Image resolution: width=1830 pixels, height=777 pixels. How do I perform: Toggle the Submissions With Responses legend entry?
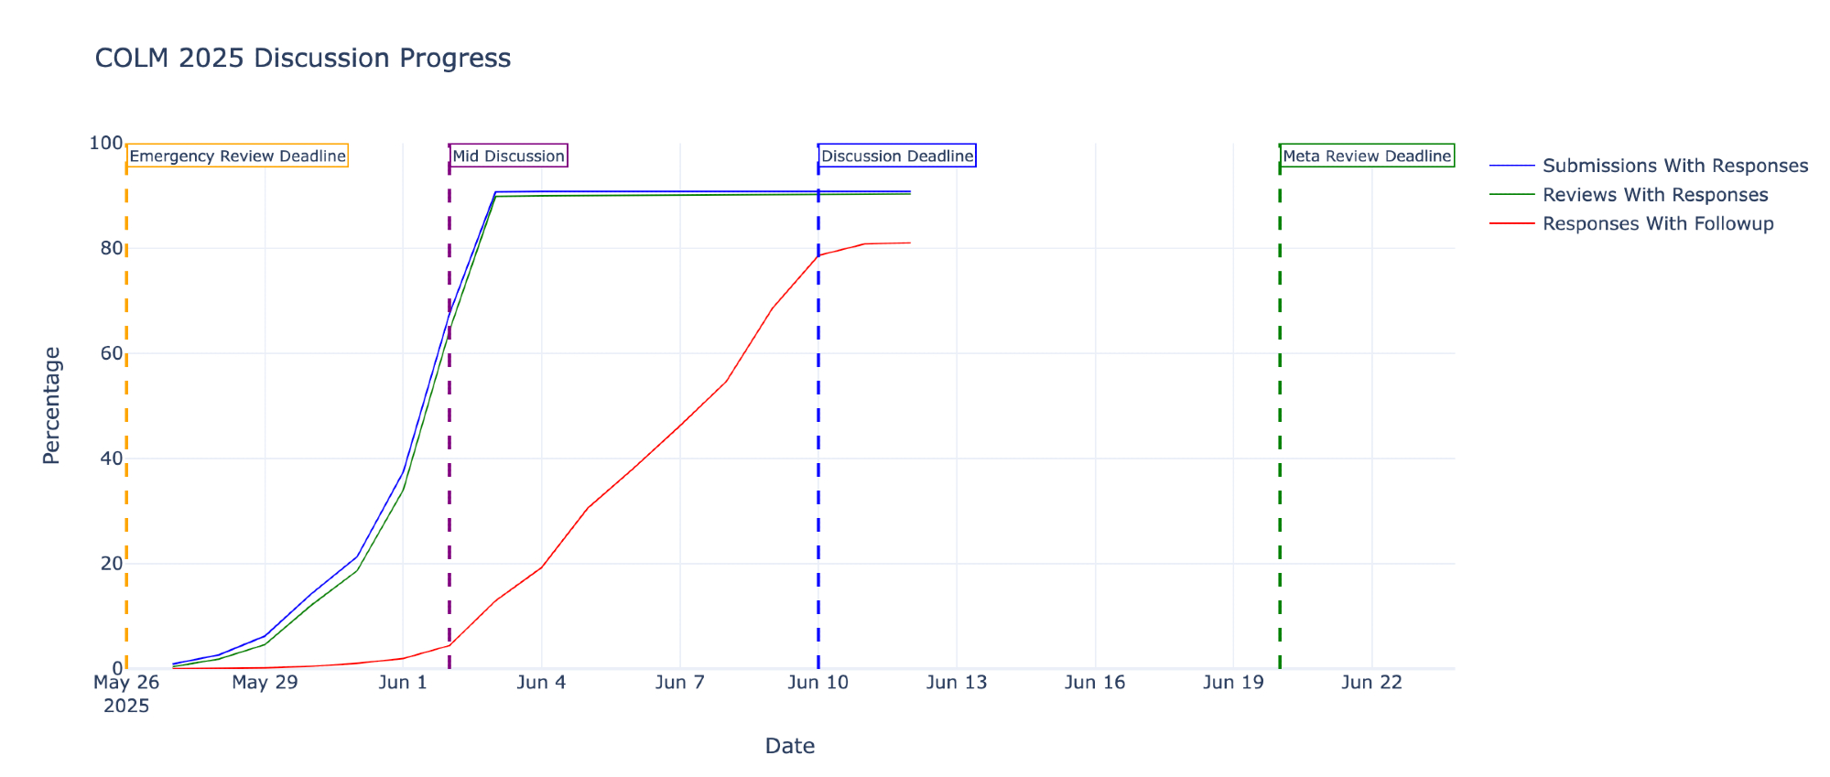click(x=1674, y=166)
